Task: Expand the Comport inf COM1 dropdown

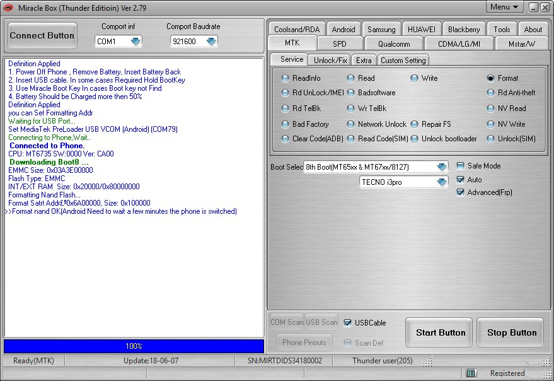Action: tap(136, 42)
